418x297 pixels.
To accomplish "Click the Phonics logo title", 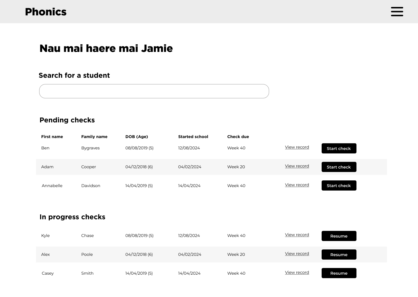I will pyautogui.click(x=46, y=12).
